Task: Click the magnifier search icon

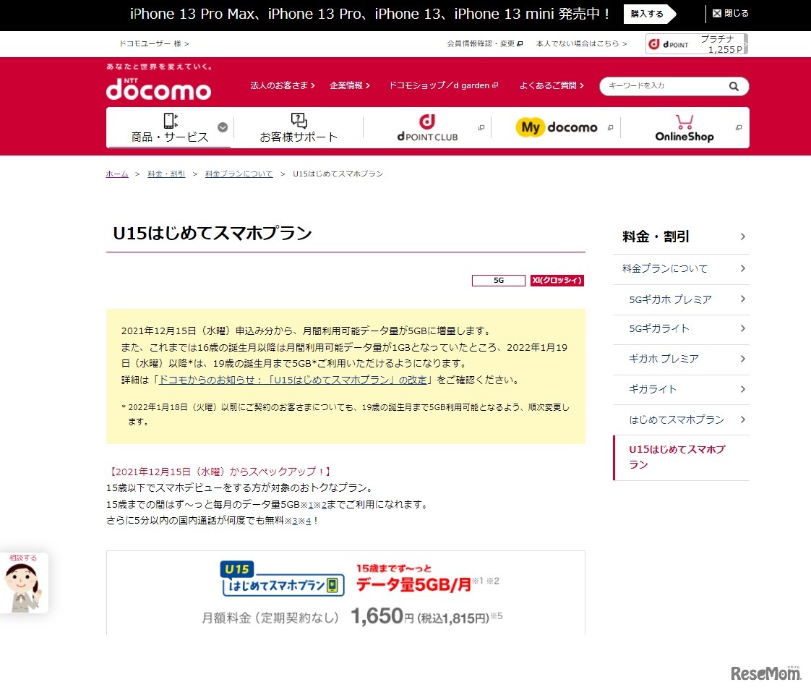Action: coord(734,87)
